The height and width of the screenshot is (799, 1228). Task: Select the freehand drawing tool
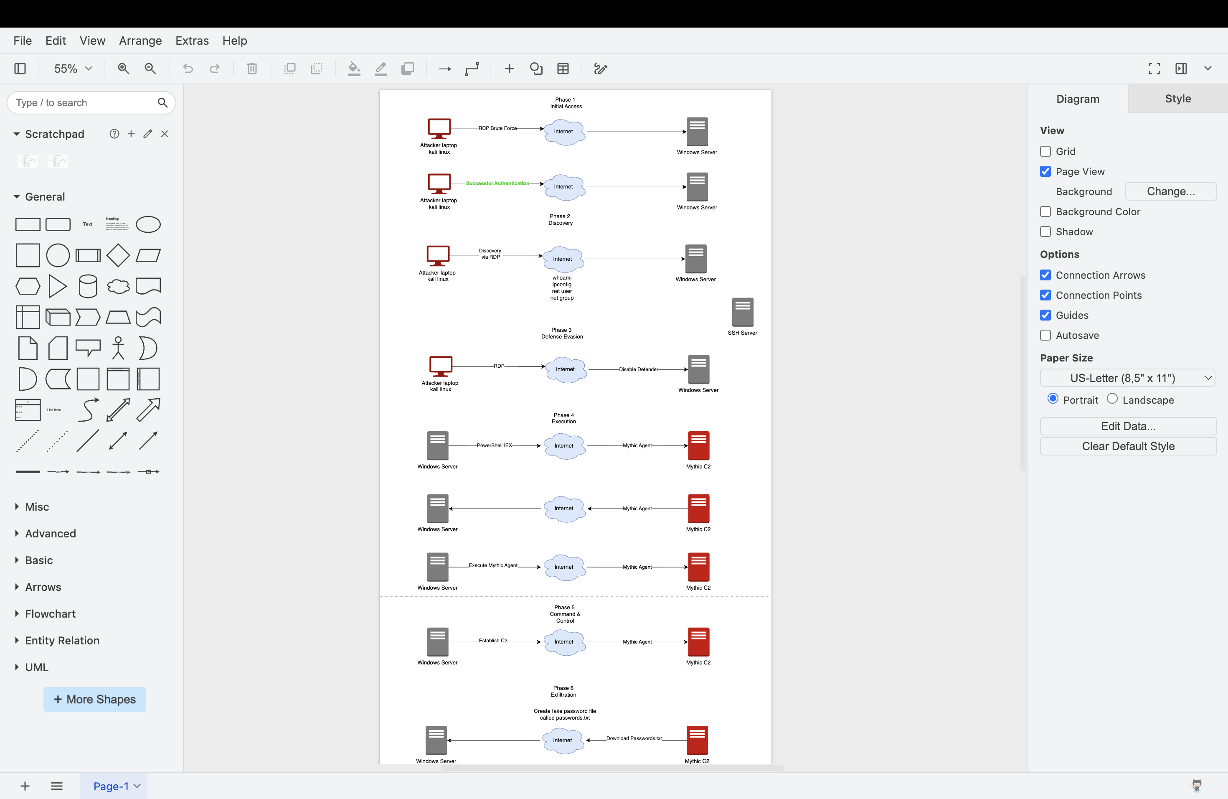(601, 69)
